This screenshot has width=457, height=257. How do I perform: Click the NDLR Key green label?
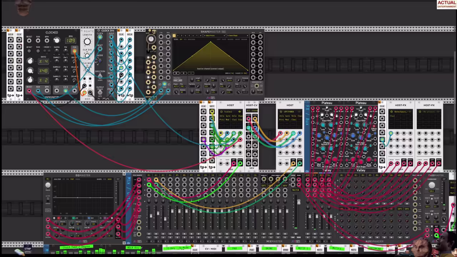click(133, 247)
